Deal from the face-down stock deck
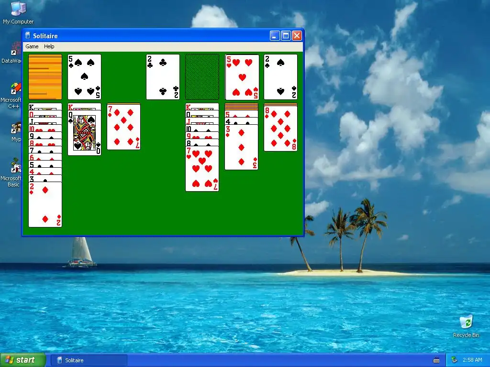Viewport: 490px width, 367px height. (45, 77)
